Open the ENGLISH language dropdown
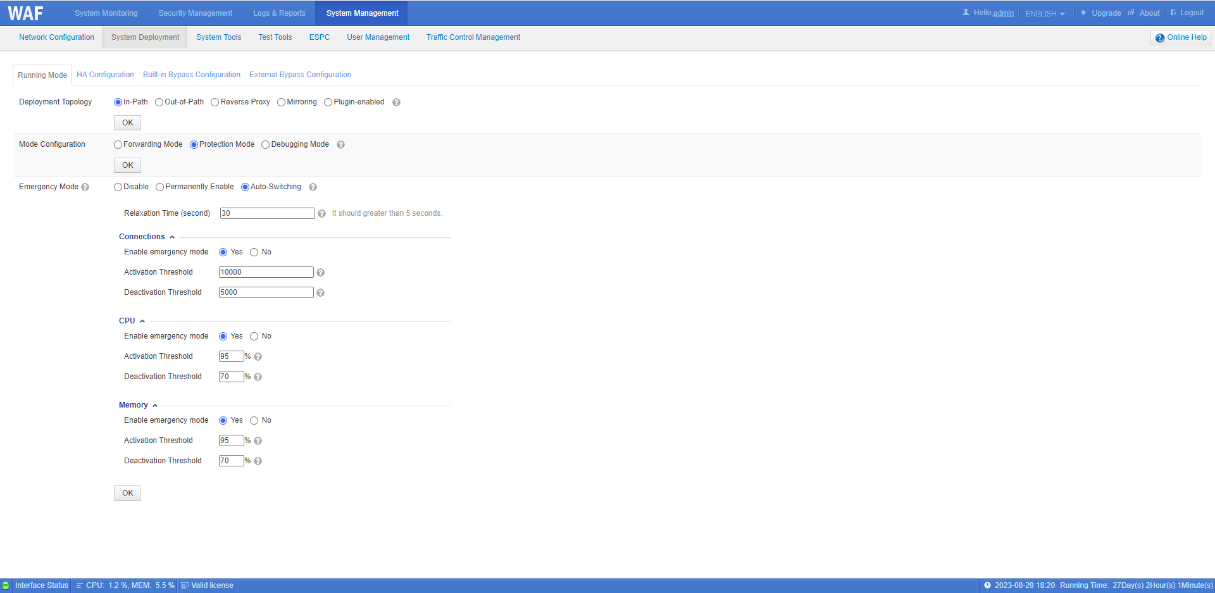This screenshot has width=1215, height=593. coord(1045,14)
